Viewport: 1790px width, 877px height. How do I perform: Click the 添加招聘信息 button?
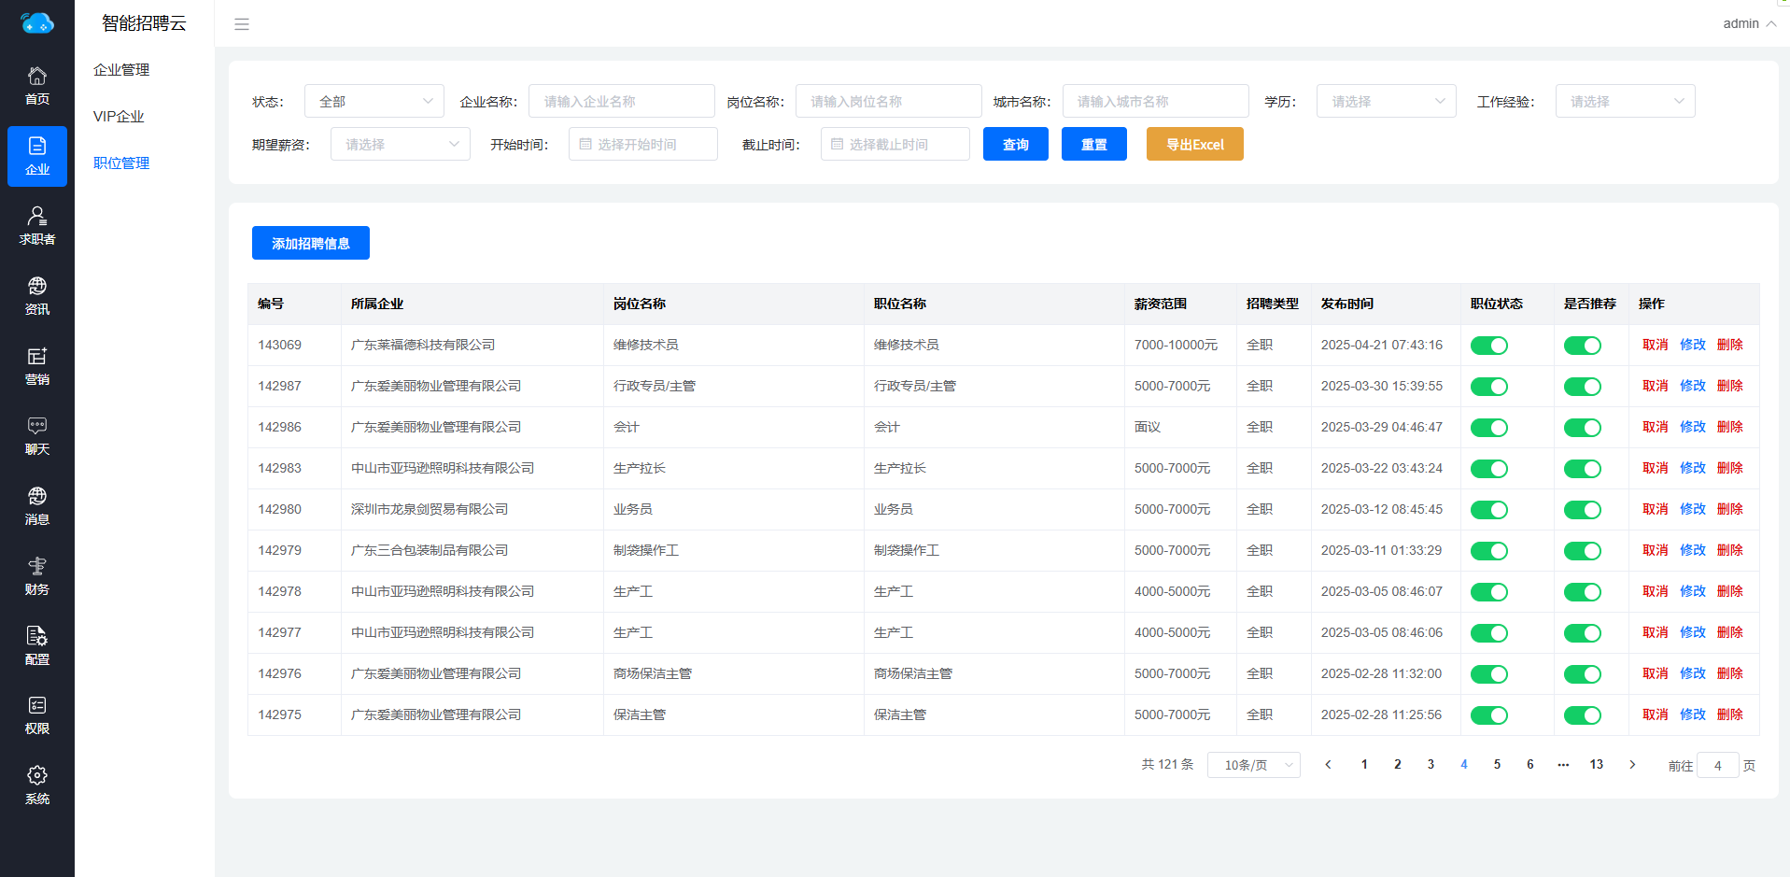[x=311, y=243]
